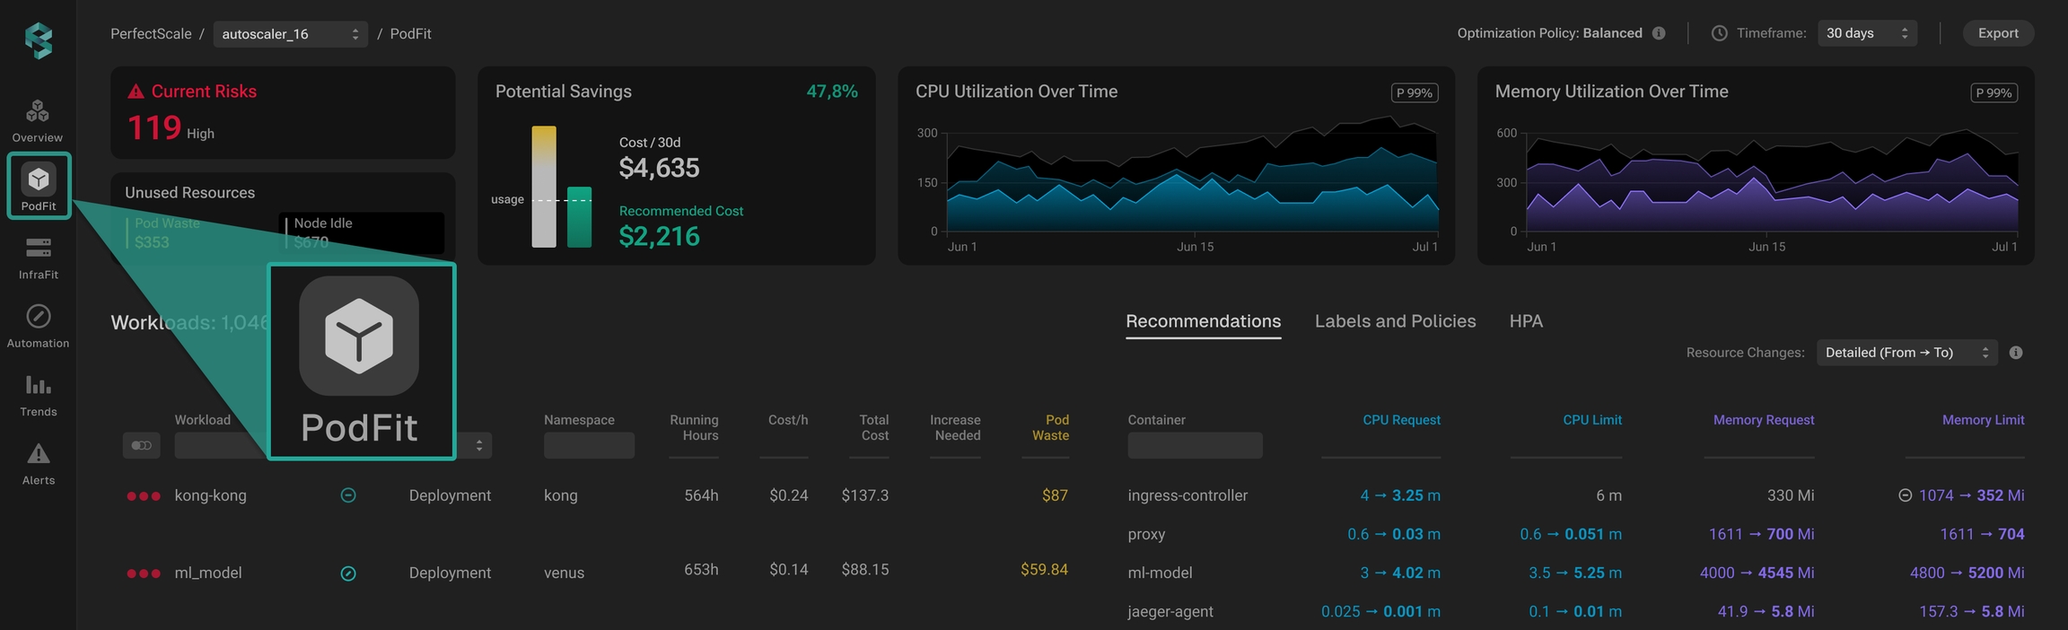The height and width of the screenshot is (630, 2068).
Task: Click the Export button
Action: [x=1998, y=33]
